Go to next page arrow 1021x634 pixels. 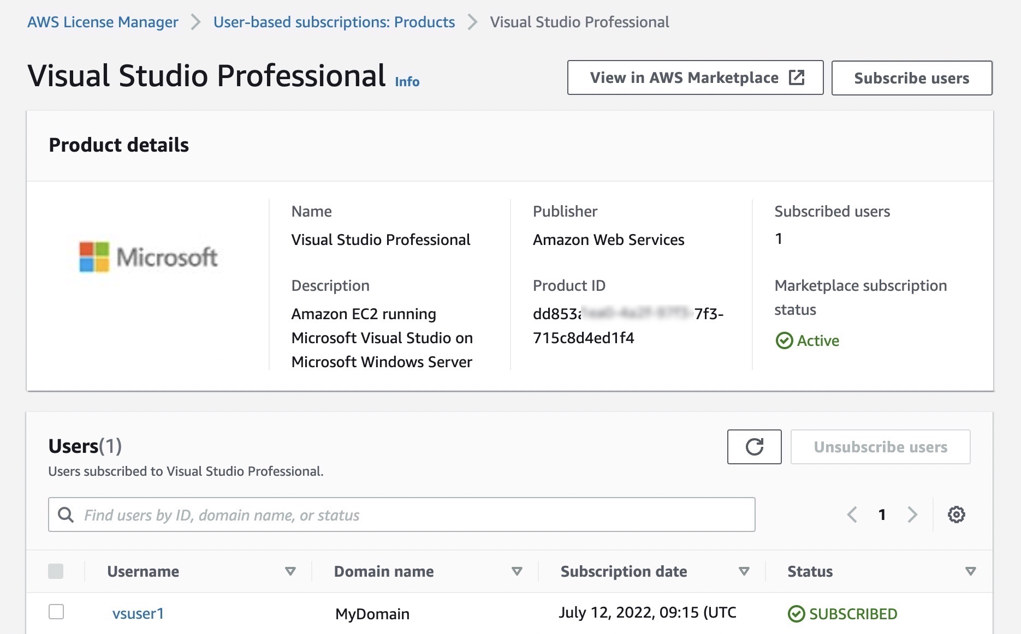click(x=912, y=515)
